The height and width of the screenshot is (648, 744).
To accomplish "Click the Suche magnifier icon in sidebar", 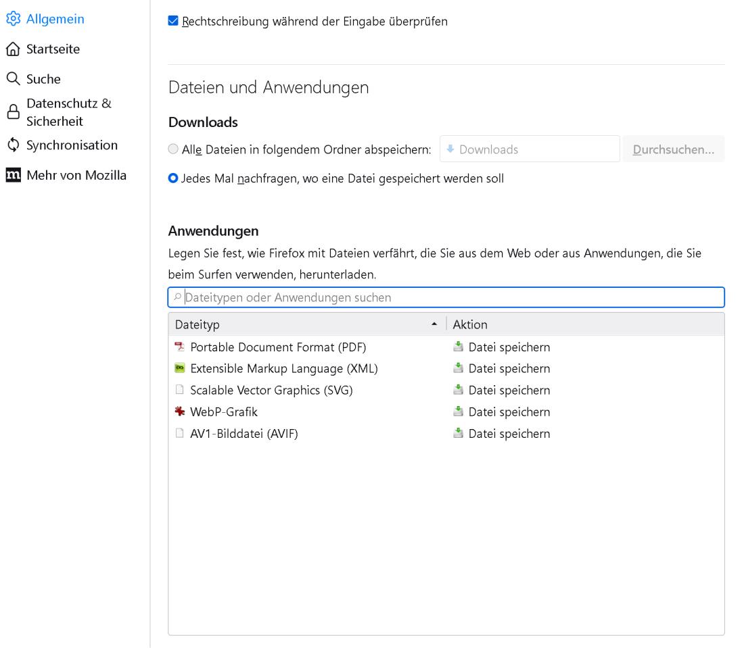I will pos(13,79).
